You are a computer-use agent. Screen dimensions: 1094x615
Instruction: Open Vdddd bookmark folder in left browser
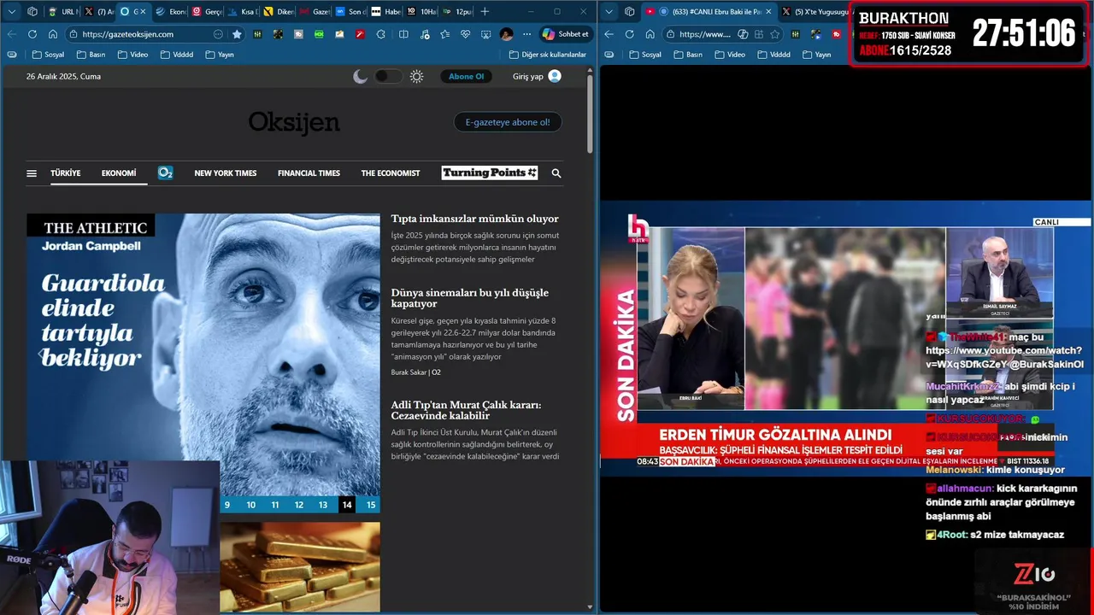[176, 55]
